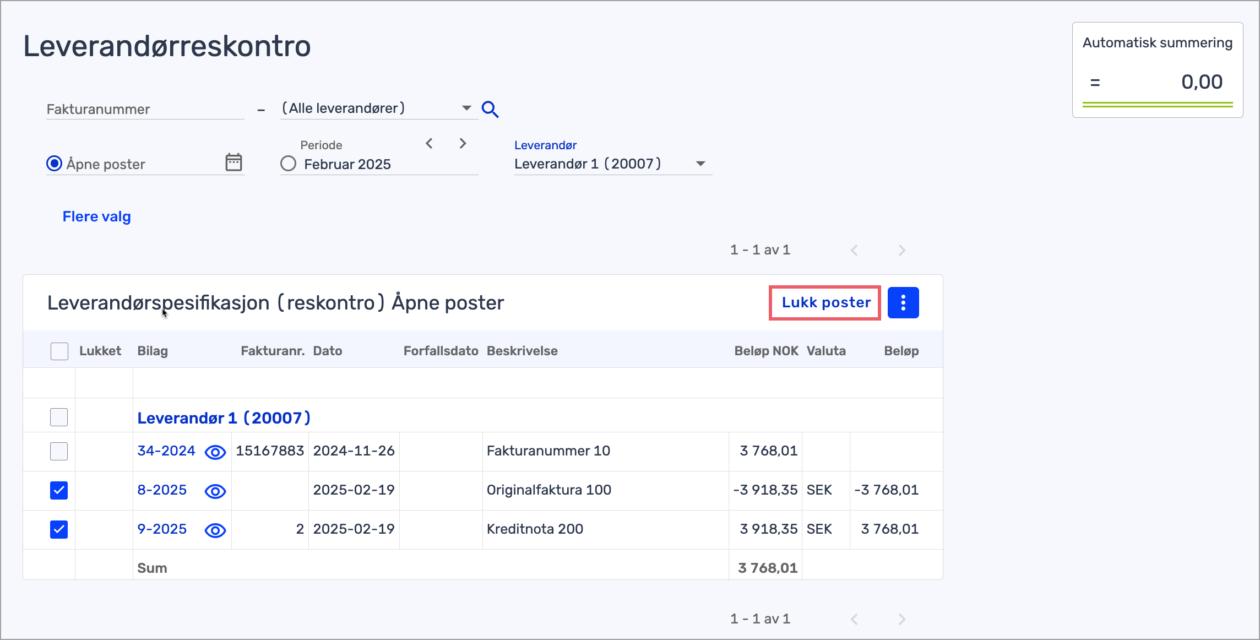Open the calendar date picker icon
This screenshot has width=1260, height=640.
(233, 162)
